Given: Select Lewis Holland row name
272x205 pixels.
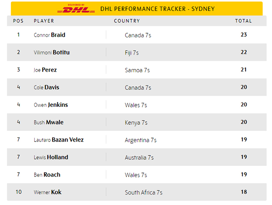Looking at the screenshot, I should point(51,157).
